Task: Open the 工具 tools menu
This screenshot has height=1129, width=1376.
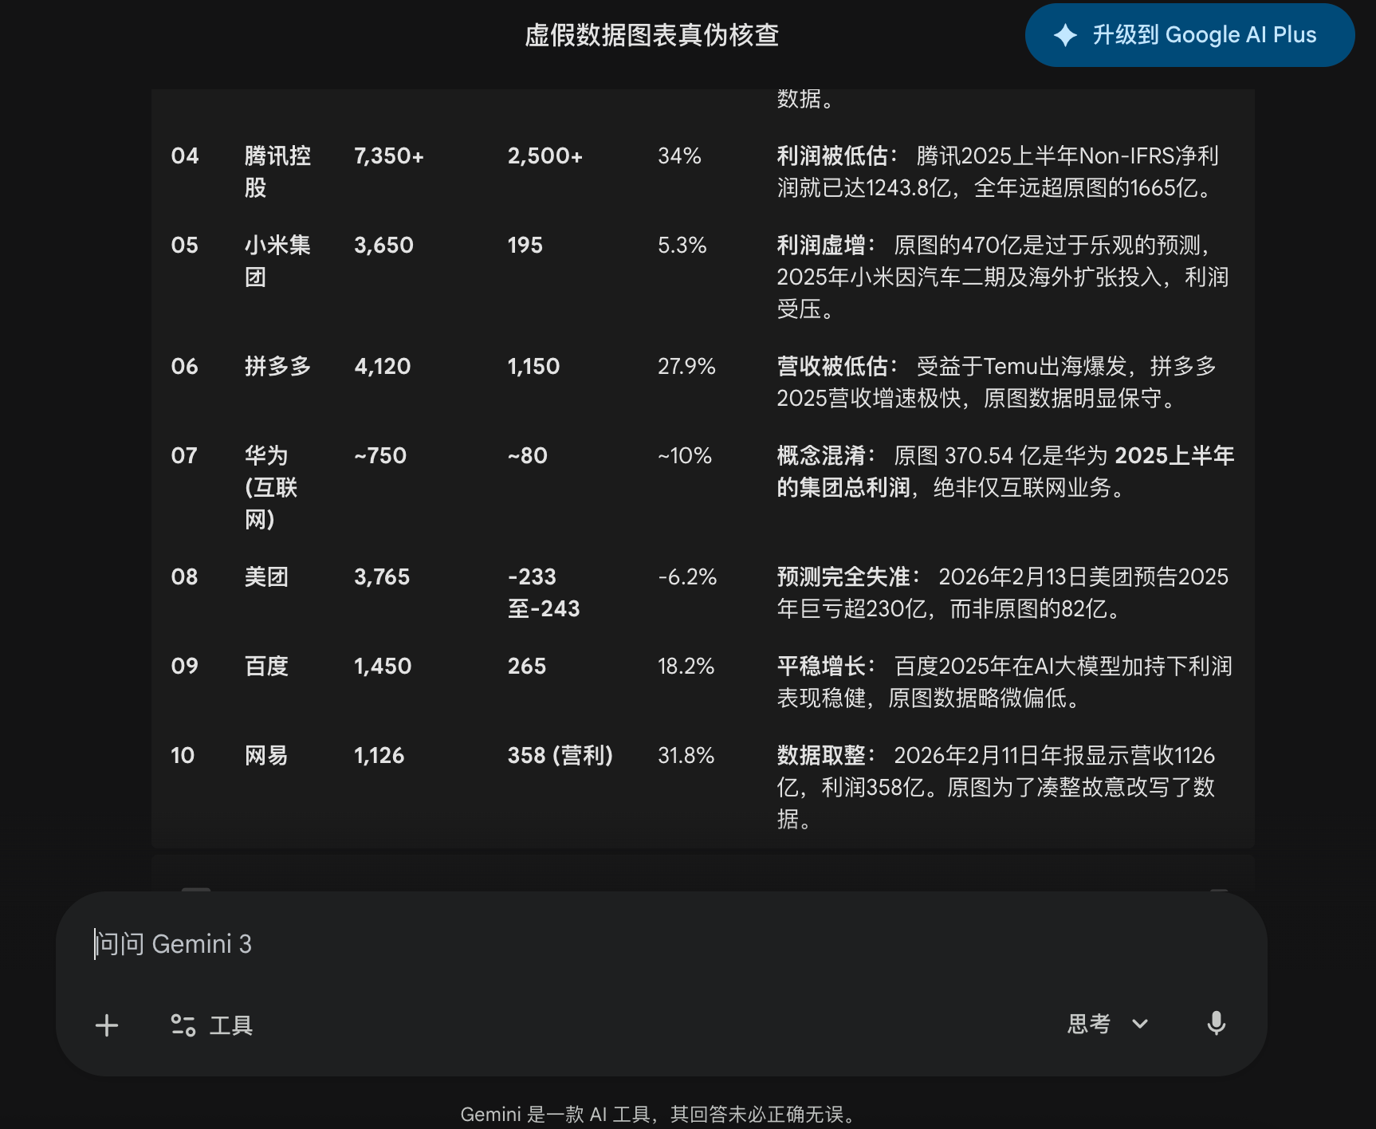Action: pos(212,1025)
